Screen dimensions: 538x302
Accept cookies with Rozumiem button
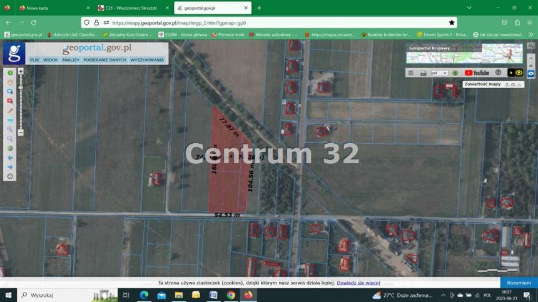[x=519, y=283]
